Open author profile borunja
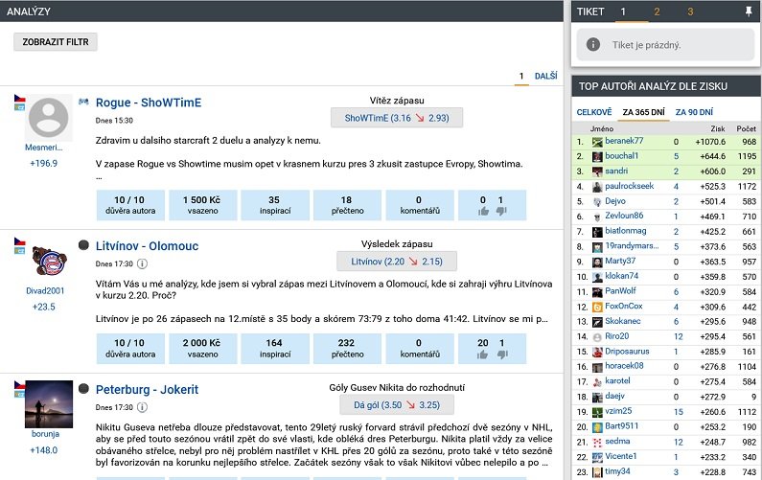Screen dimensions: 762x480 click(x=45, y=433)
